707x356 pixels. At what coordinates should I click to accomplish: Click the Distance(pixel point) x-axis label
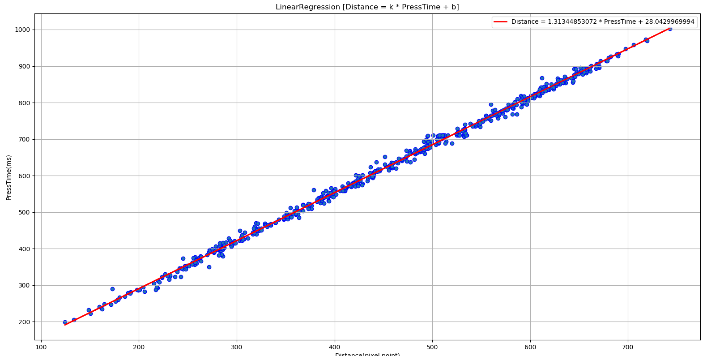(x=367, y=354)
